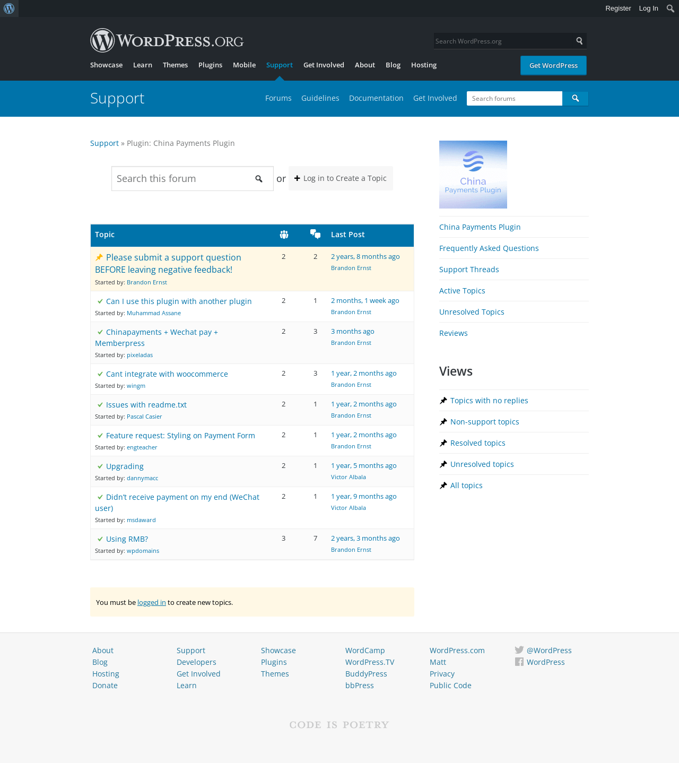
Task: Click the Get WordPress button
Action: 553,65
